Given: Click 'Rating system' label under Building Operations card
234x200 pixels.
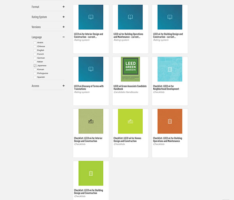Looking at the screenshot, I should [x=121, y=40].
